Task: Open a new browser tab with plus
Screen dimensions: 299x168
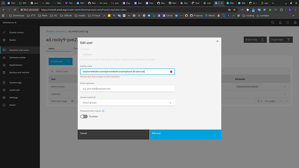Action: click(x=273, y=3)
